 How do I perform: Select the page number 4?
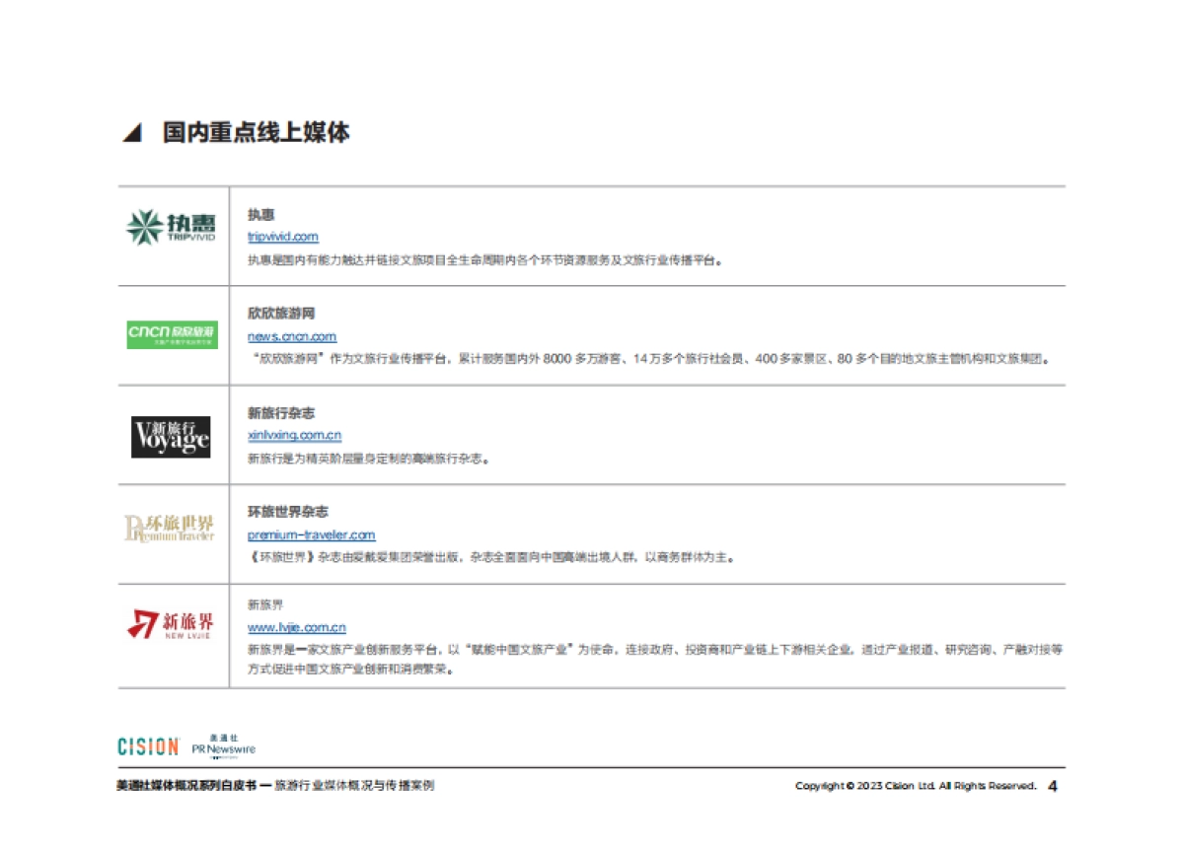1054,787
